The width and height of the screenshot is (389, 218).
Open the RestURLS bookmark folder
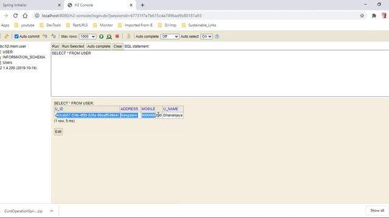77,25
